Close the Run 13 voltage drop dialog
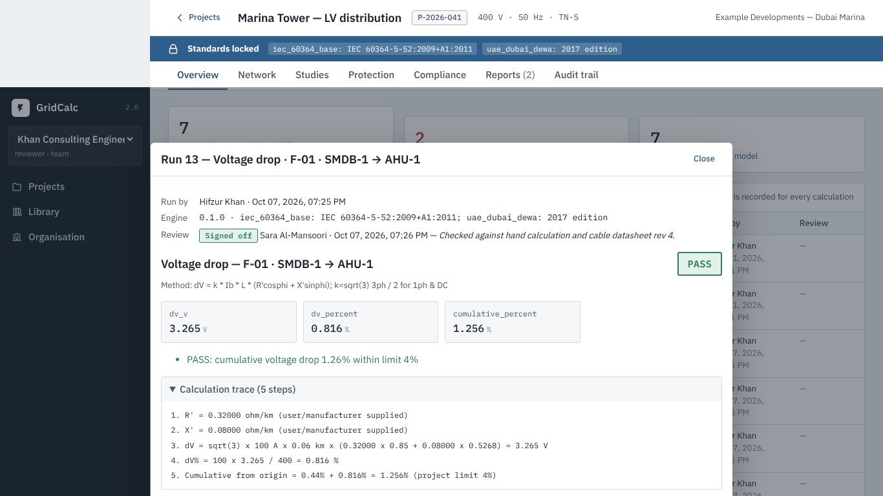 704,159
